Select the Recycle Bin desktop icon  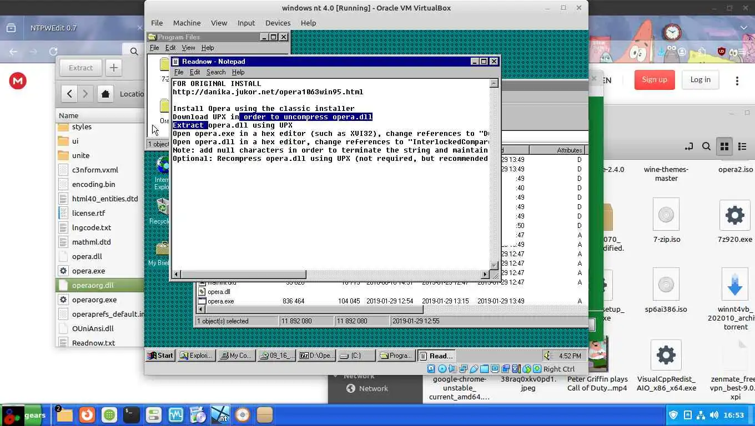click(x=161, y=211)
